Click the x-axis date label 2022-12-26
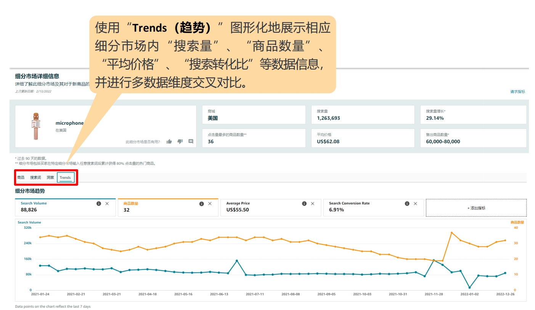 (505, 294)
